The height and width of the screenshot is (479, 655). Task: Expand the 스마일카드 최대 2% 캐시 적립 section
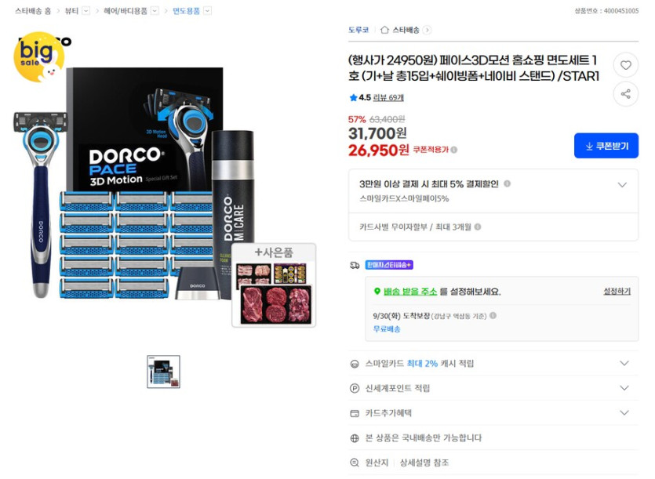(623, 362)
